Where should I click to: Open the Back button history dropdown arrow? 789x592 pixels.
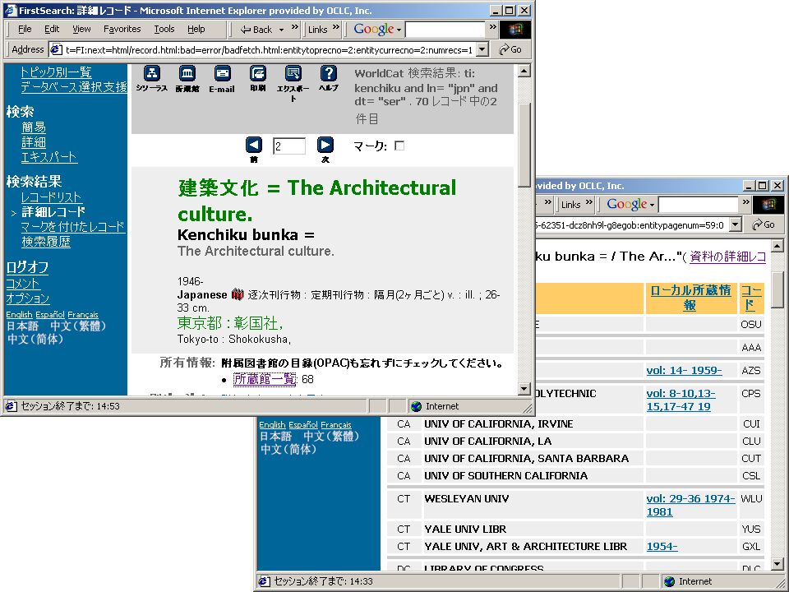click(281, 30)
